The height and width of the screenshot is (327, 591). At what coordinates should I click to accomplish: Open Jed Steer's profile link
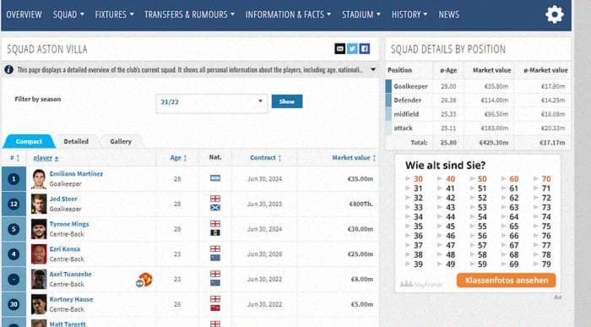click(63, 199)
